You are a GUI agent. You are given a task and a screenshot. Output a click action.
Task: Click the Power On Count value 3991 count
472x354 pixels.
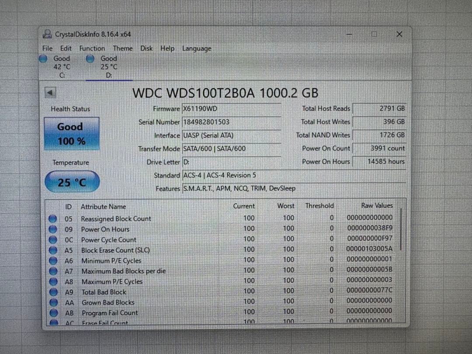[379, 148]
